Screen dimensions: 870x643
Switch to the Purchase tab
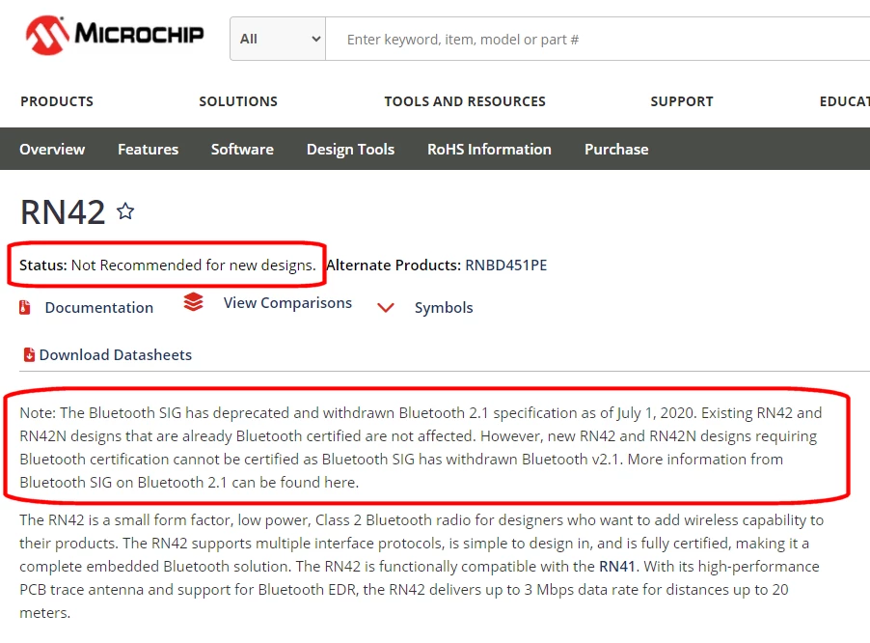click(616, 150)
